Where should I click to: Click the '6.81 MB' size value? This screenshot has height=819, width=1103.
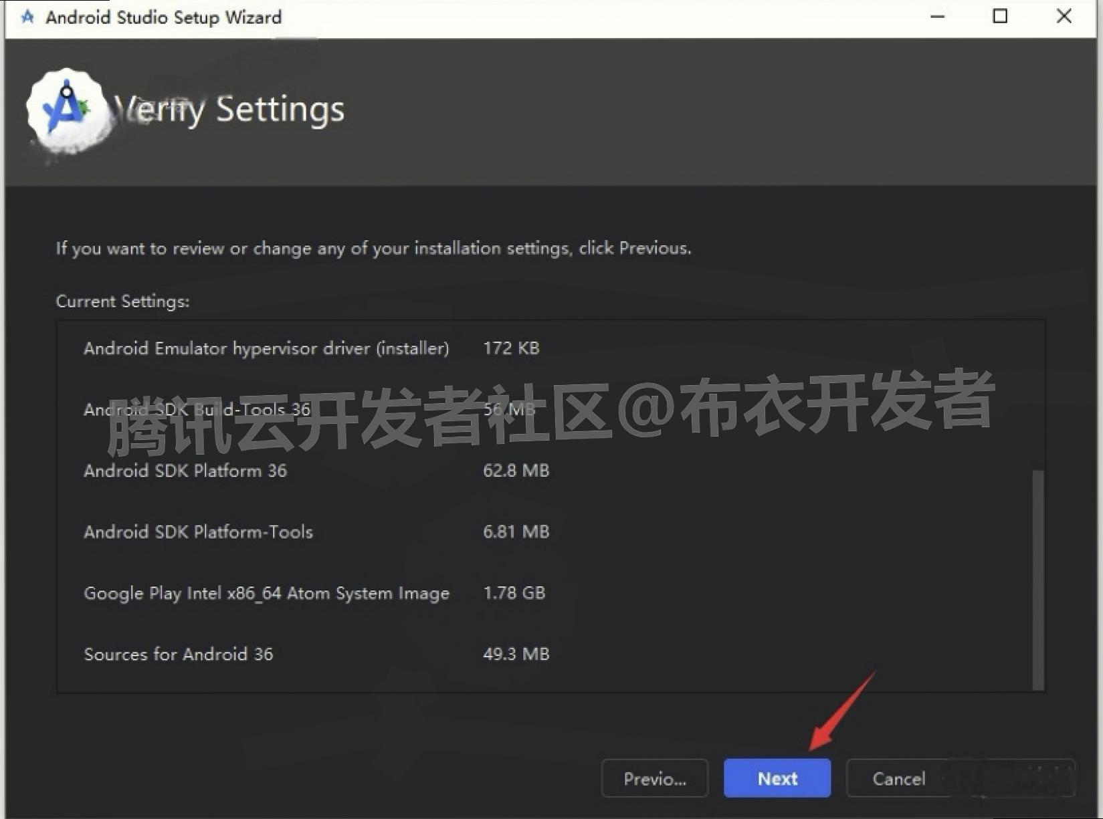click(x=516, y=532)
